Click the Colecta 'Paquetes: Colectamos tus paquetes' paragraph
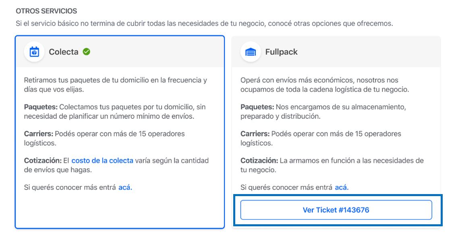Screen dimensions: 456x242 pyautogui.click(x=115, y=112)
